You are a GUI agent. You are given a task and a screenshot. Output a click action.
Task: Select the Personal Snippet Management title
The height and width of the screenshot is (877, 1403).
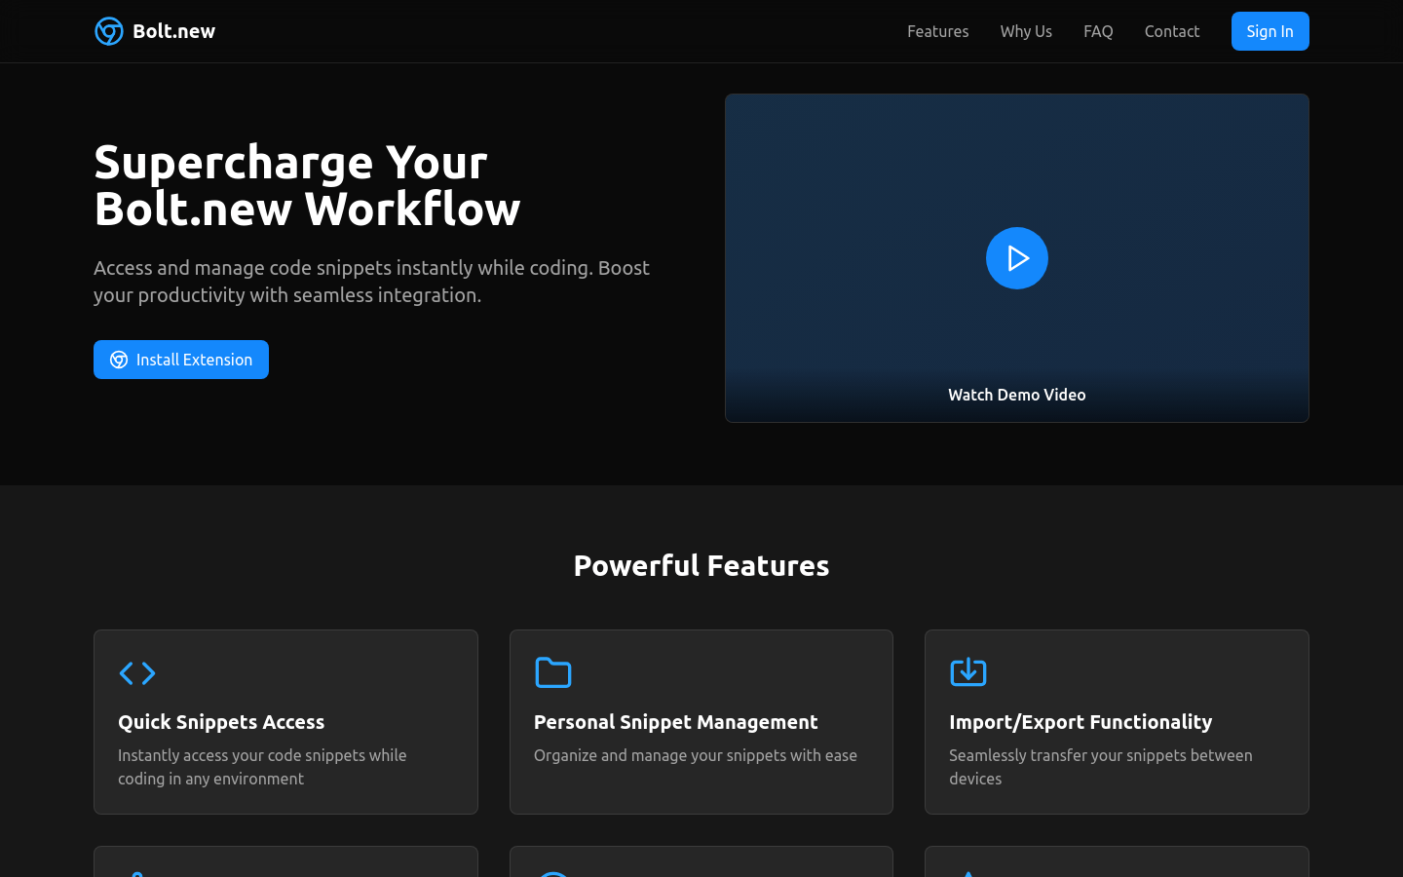click(x=675, y=722)
